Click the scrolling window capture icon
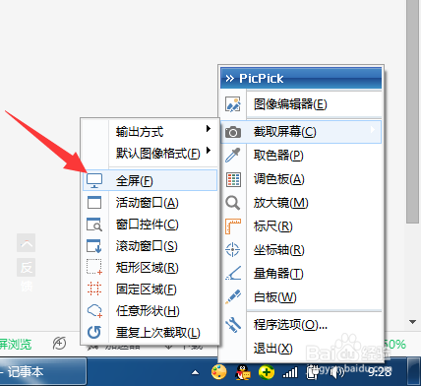The image size is (421, 386). tap(94, 246)
